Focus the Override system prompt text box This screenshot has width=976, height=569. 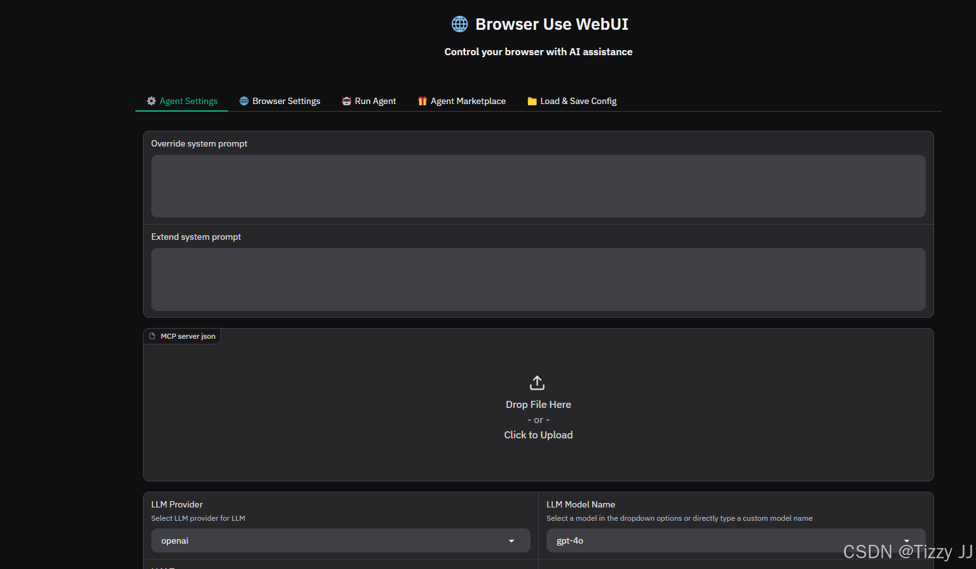(538, 186)
